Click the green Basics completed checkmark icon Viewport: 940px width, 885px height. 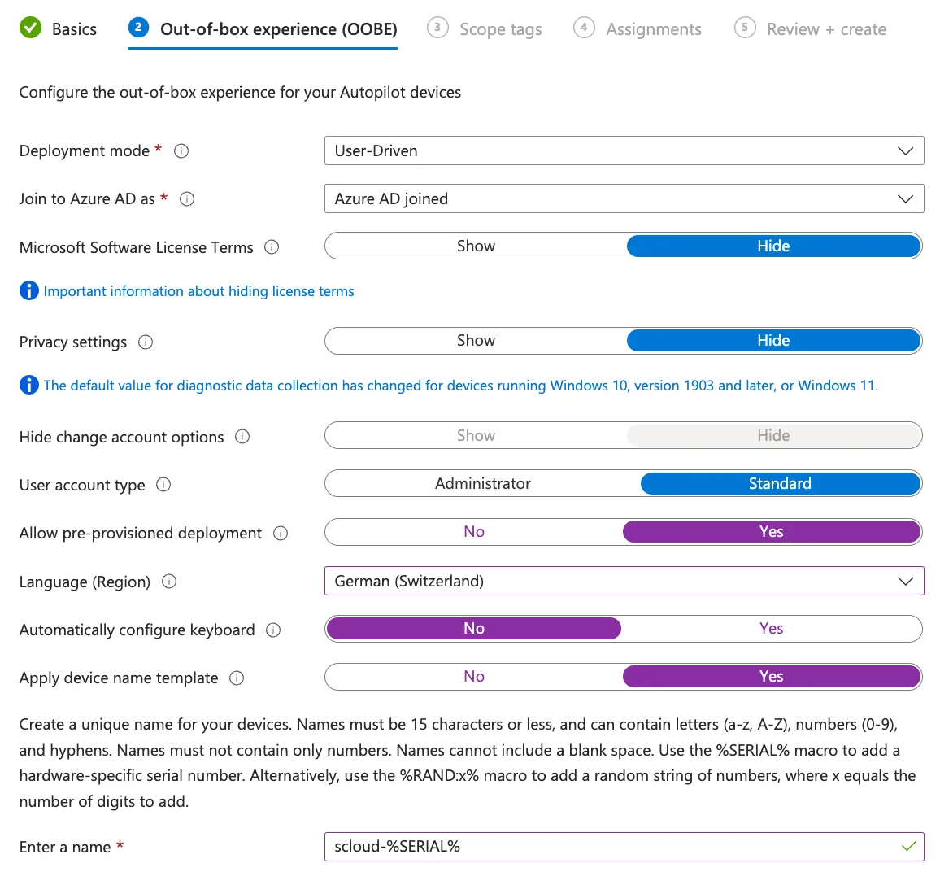coord(31,28)
